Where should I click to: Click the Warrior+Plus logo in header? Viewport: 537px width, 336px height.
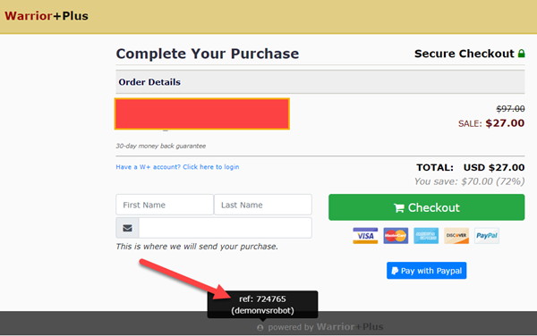[x=47, y=16]
